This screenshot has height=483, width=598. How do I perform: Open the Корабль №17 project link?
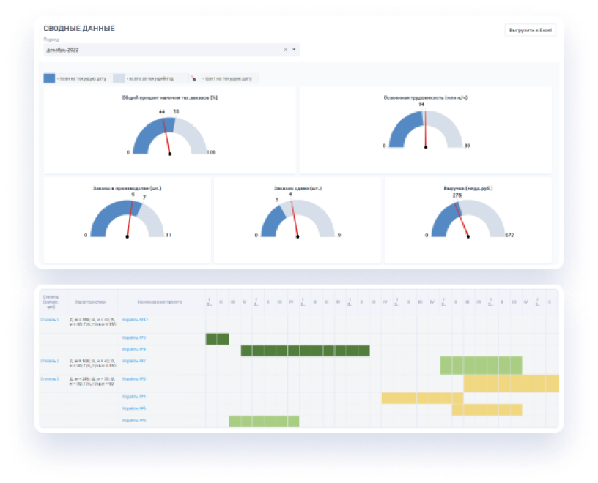coord(135,320)
